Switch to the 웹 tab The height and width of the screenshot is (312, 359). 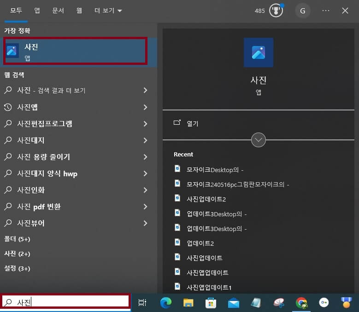(79, 11)
